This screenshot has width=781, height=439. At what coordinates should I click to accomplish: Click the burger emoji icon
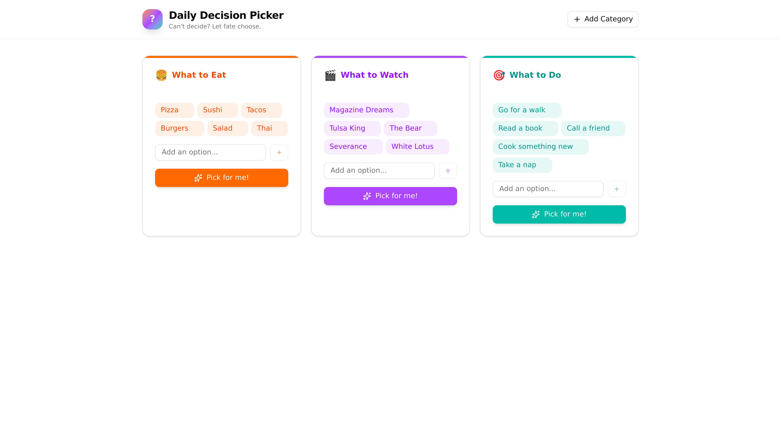(161, 75)
